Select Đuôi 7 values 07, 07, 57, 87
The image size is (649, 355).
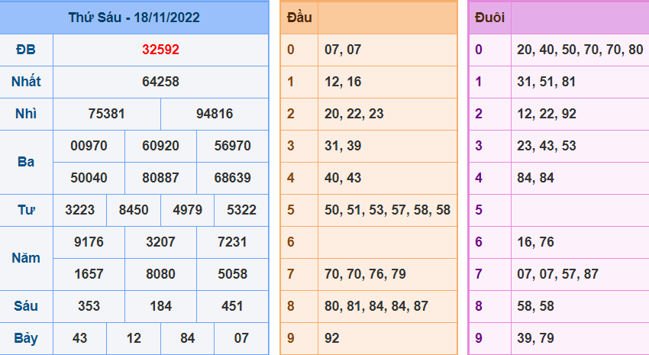pyautogui.click(x=557, y=274)
